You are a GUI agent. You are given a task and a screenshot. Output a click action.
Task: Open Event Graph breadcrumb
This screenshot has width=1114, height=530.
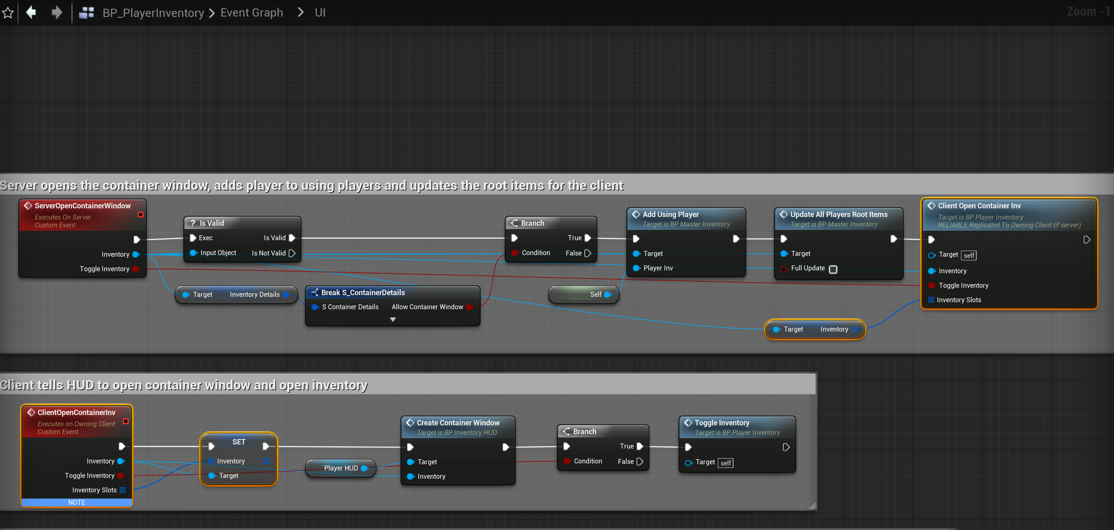tap(251, 12)
